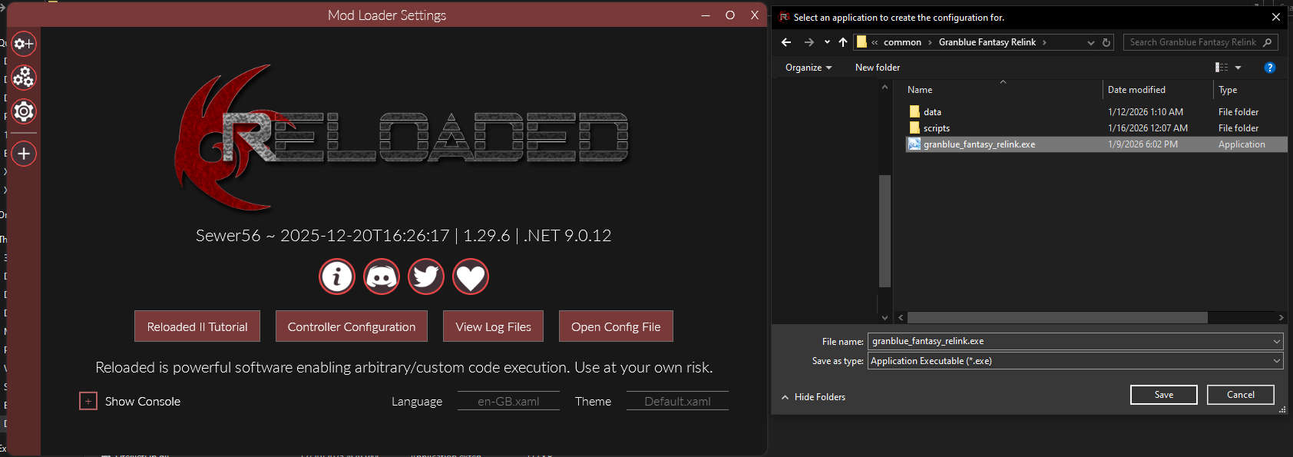Image resolution: width=1293 pixels, height=457 pixels.
Task: Toggle the Show Console checkbox
Action: pos(88,401)
